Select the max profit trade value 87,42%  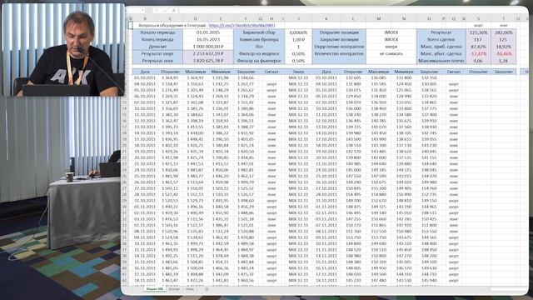[x=478, y=47]
